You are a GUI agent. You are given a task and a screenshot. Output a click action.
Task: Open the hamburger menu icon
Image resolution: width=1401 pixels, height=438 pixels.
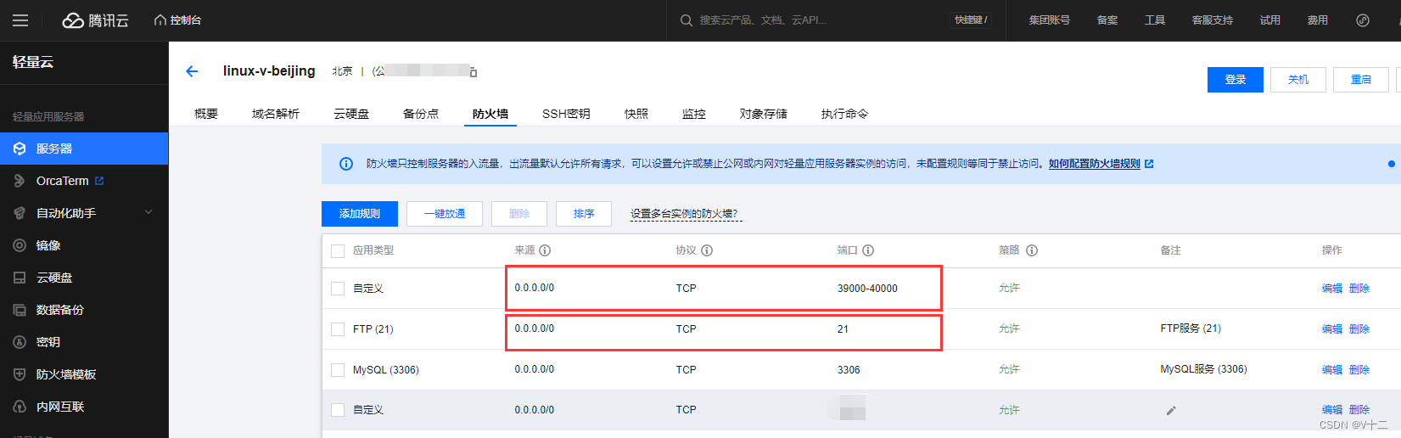click(x=20, y=20)
